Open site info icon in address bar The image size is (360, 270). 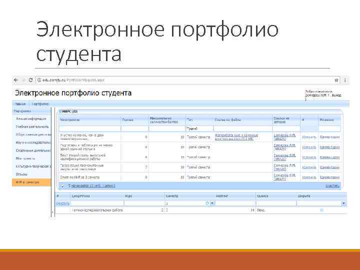coord(39,80)
